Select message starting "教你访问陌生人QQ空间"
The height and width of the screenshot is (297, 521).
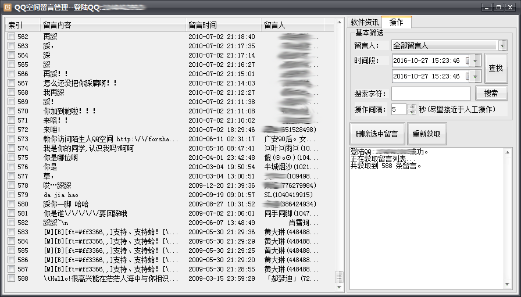pyautogui.click(x=110, y=139)
